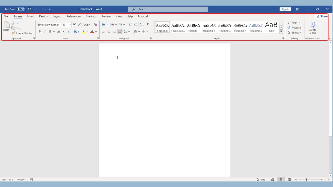Click the Create a PDF Acrobat icon
The image size is (333, 187).
click(x=313, y=25)
